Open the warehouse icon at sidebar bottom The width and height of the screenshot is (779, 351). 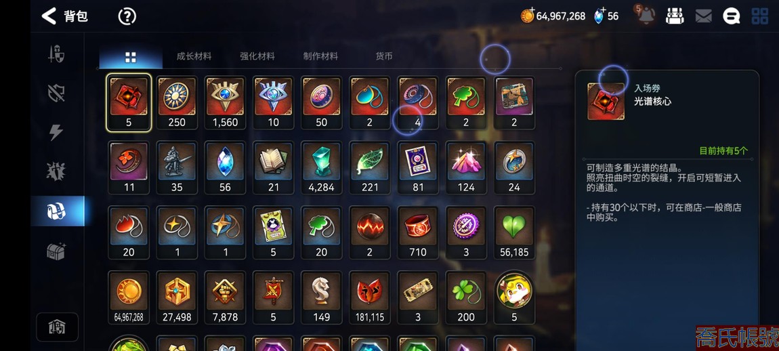pyautogui.click(x=57, y=327)
